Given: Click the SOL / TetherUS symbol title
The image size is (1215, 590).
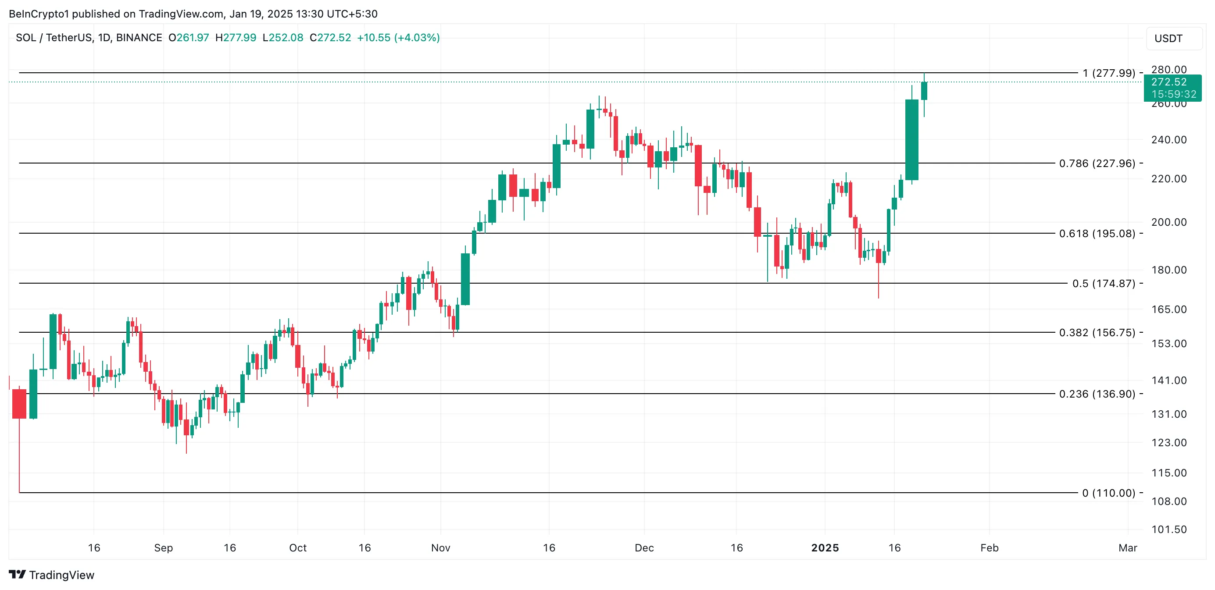Looking at the screenshot, I should coord(89,38).
